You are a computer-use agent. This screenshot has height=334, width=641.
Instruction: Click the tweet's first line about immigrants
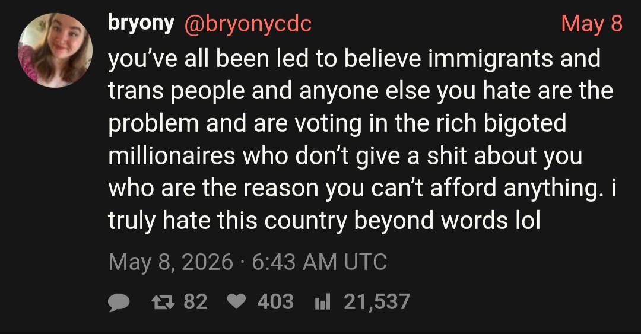pyautogui.click(x=354, y=59)
